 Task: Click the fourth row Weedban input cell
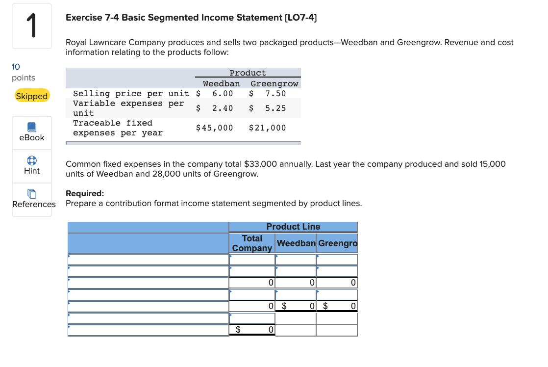pyautogui.click(x=296, y=294)
